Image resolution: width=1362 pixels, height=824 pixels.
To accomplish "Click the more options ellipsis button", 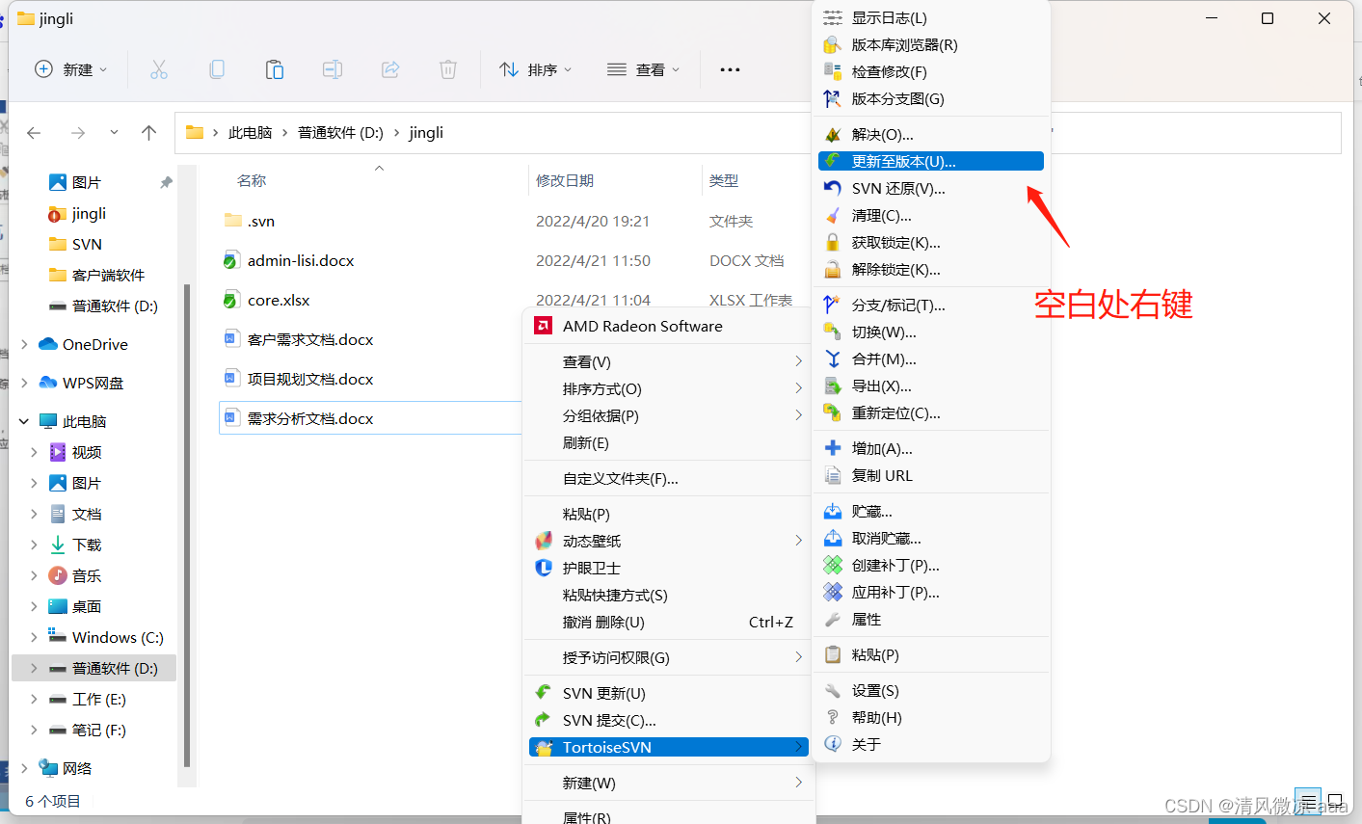I will pyautogui.click(x=731, y=70).
